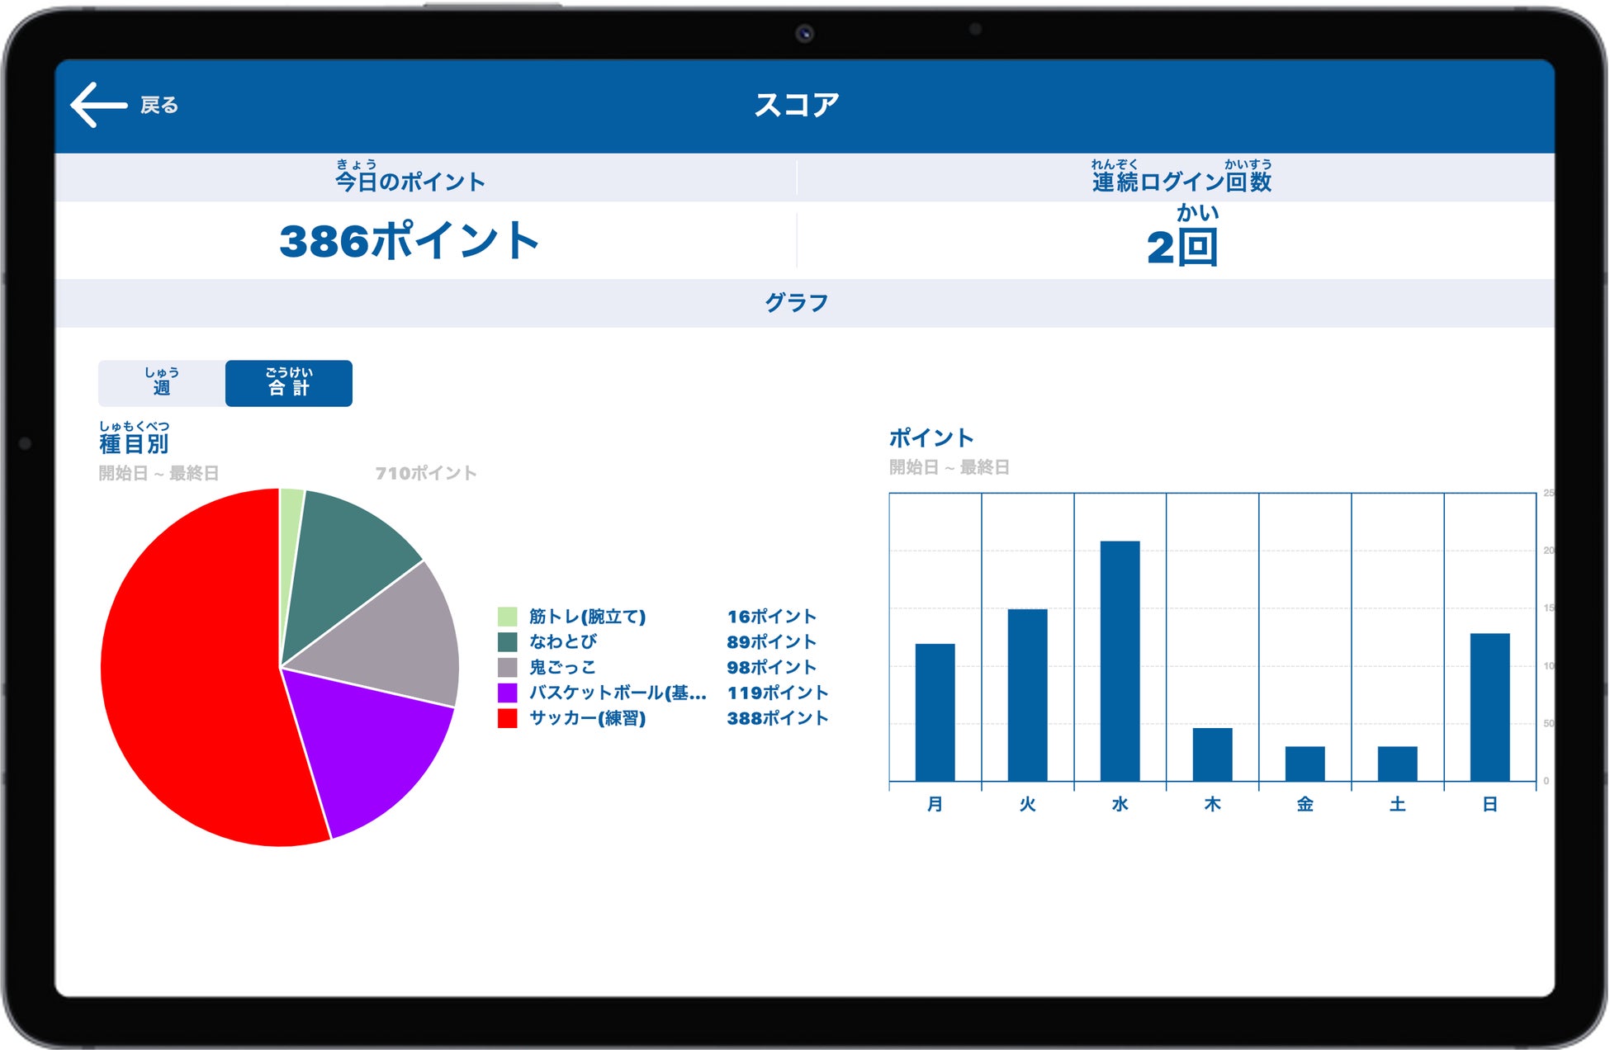Select the 合計 total tab

(x=289, y=383)
